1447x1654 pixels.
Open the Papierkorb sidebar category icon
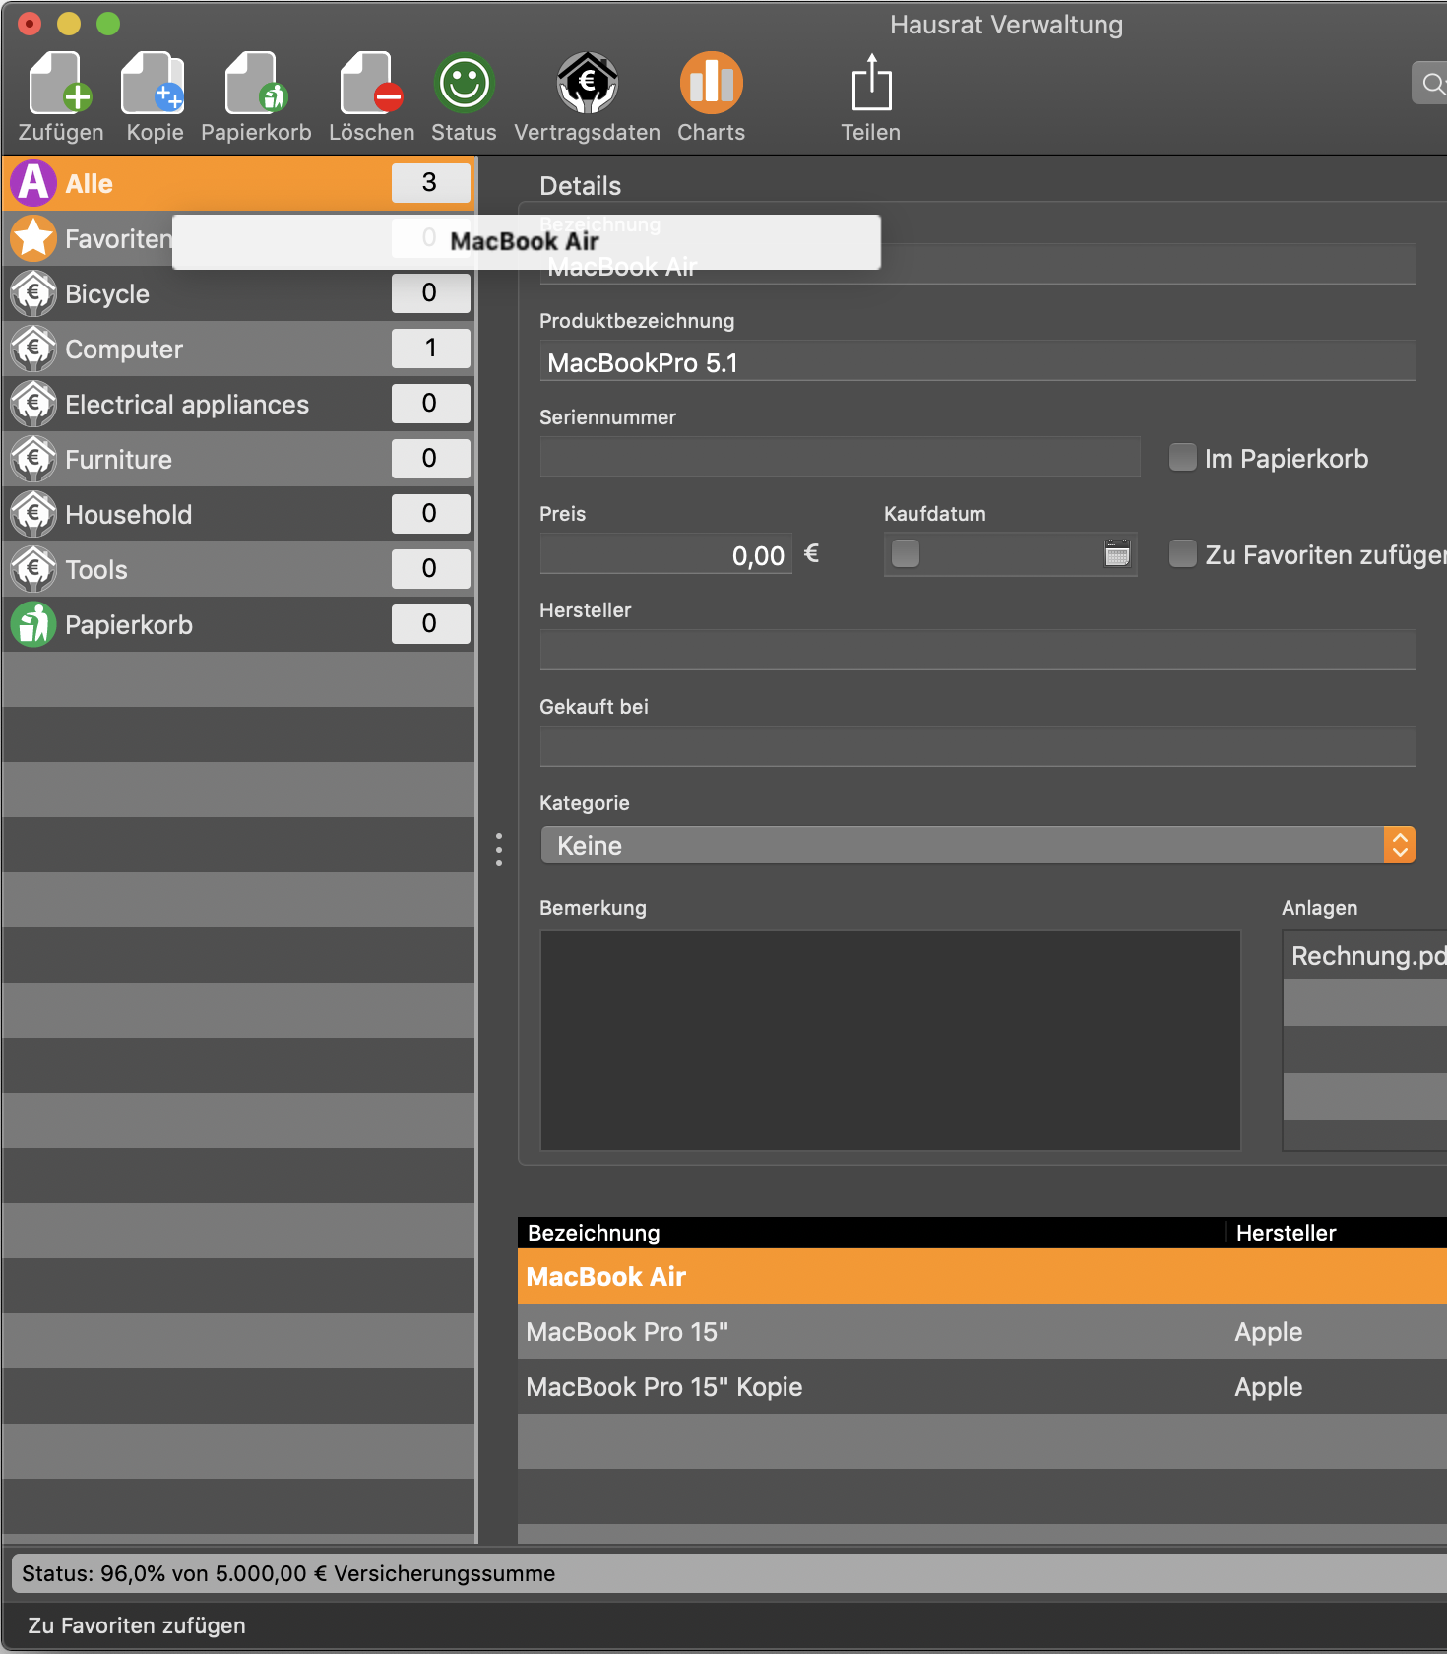click(x=33, y=624)
